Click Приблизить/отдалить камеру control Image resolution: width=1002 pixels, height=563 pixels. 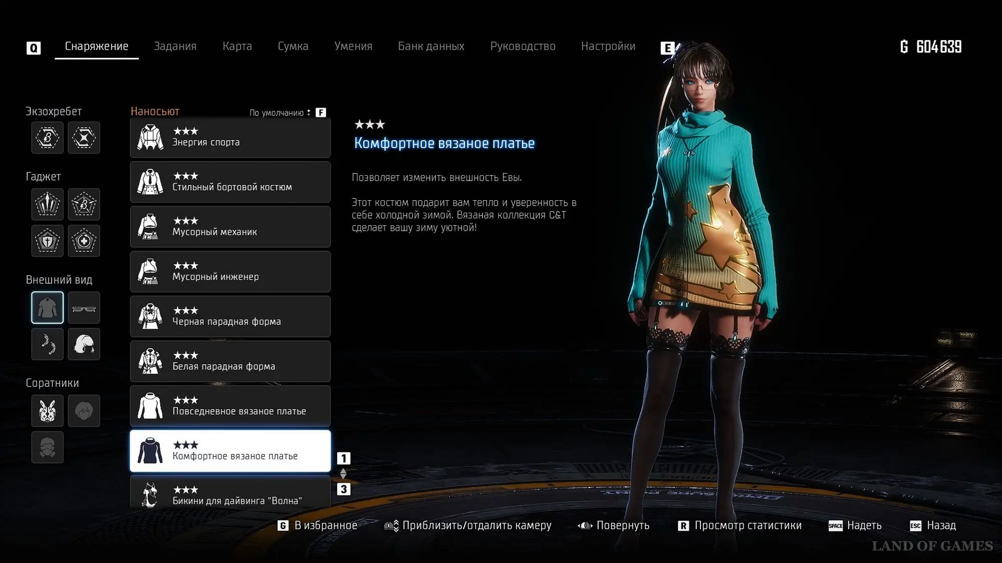coord(476,525)
